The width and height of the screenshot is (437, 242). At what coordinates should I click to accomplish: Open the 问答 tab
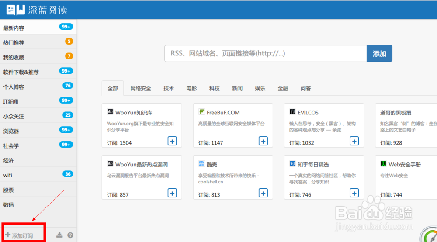click(306, 89)
